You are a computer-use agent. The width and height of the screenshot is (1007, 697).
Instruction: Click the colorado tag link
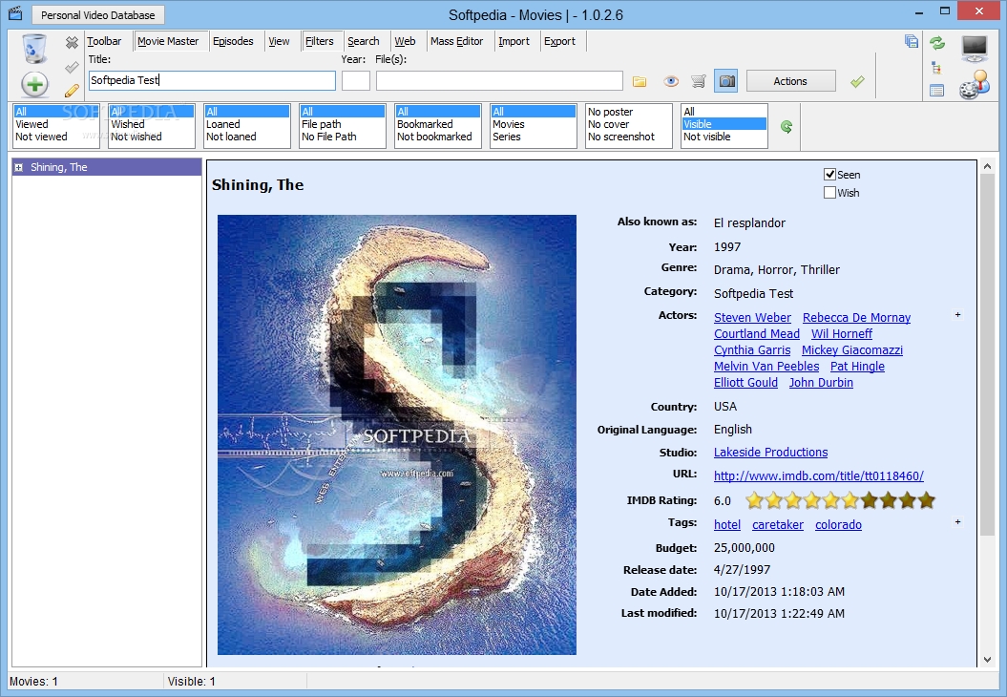tap(838, 525)
